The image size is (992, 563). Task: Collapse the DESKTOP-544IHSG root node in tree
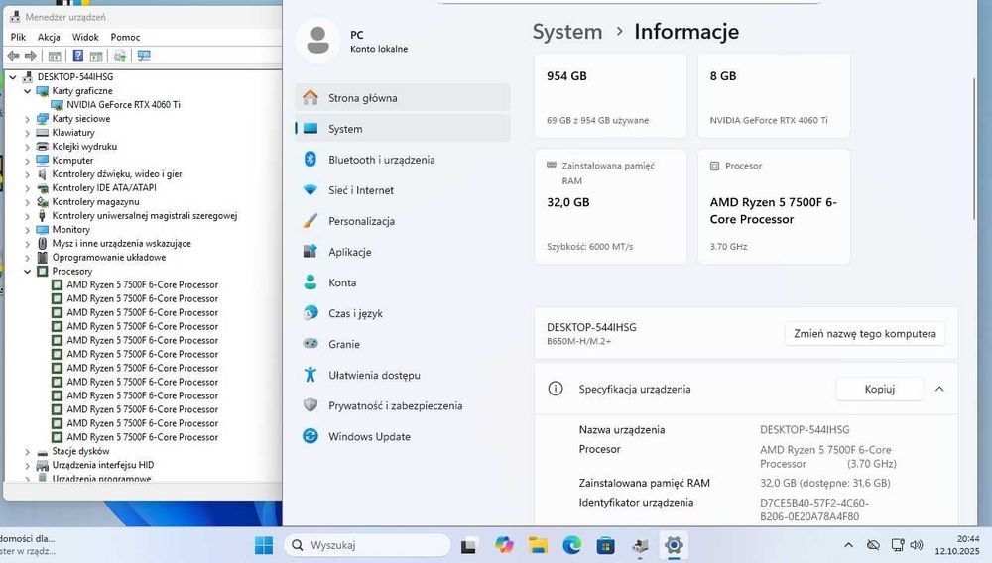click(13, 77)
